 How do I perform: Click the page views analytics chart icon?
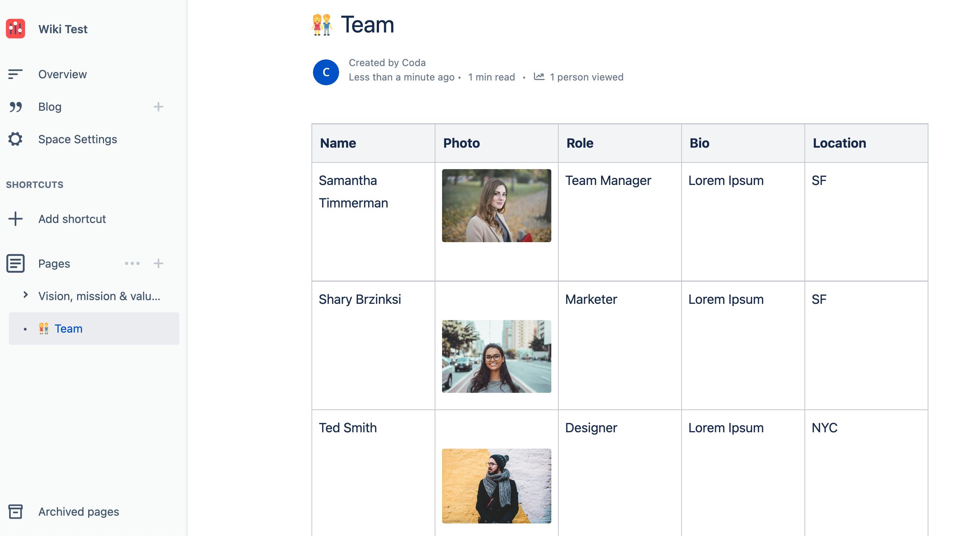[539, 76]
